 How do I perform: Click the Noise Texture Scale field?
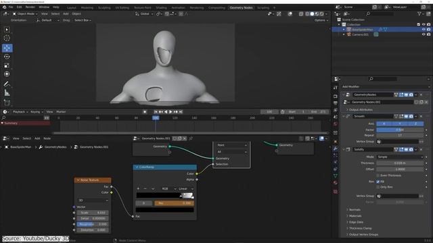(93, 213)
